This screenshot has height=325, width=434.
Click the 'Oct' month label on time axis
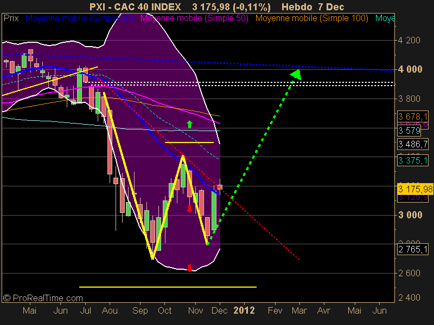point(165,310)
